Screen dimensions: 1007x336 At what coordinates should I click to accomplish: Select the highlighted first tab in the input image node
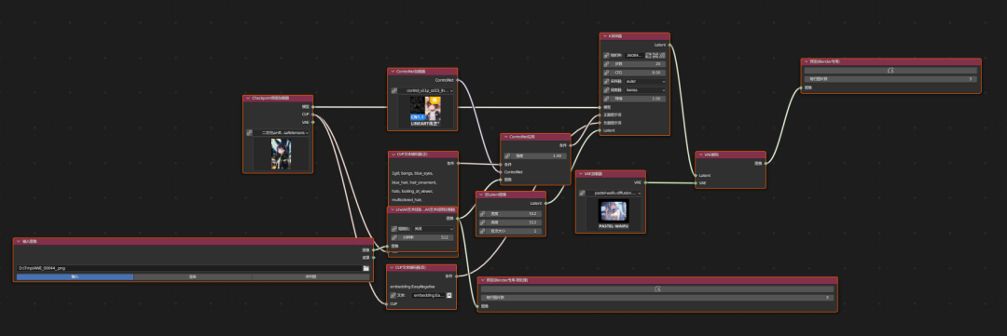pos(76,277)
